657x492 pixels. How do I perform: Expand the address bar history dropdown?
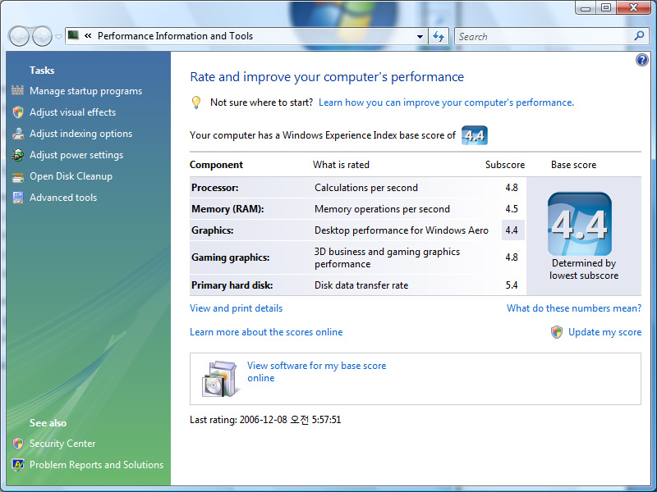coord(420,36)
